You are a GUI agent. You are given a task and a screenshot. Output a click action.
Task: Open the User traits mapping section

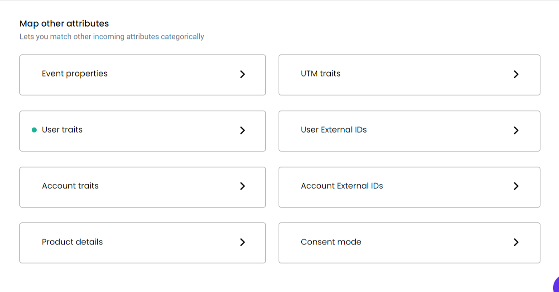pos(143,131)
